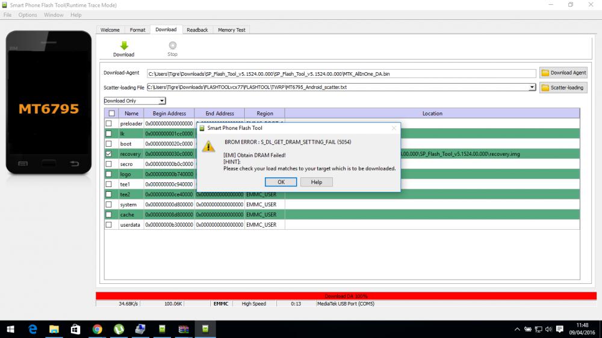Toggle the select-all checkbox in header

click(x=111, y=113)
